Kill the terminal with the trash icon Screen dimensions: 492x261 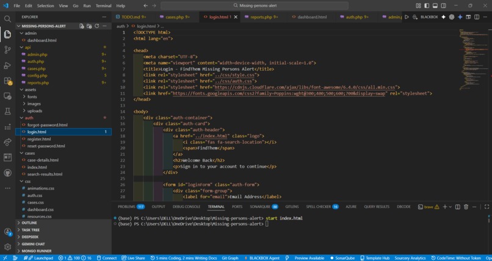(x=466, y=207)
